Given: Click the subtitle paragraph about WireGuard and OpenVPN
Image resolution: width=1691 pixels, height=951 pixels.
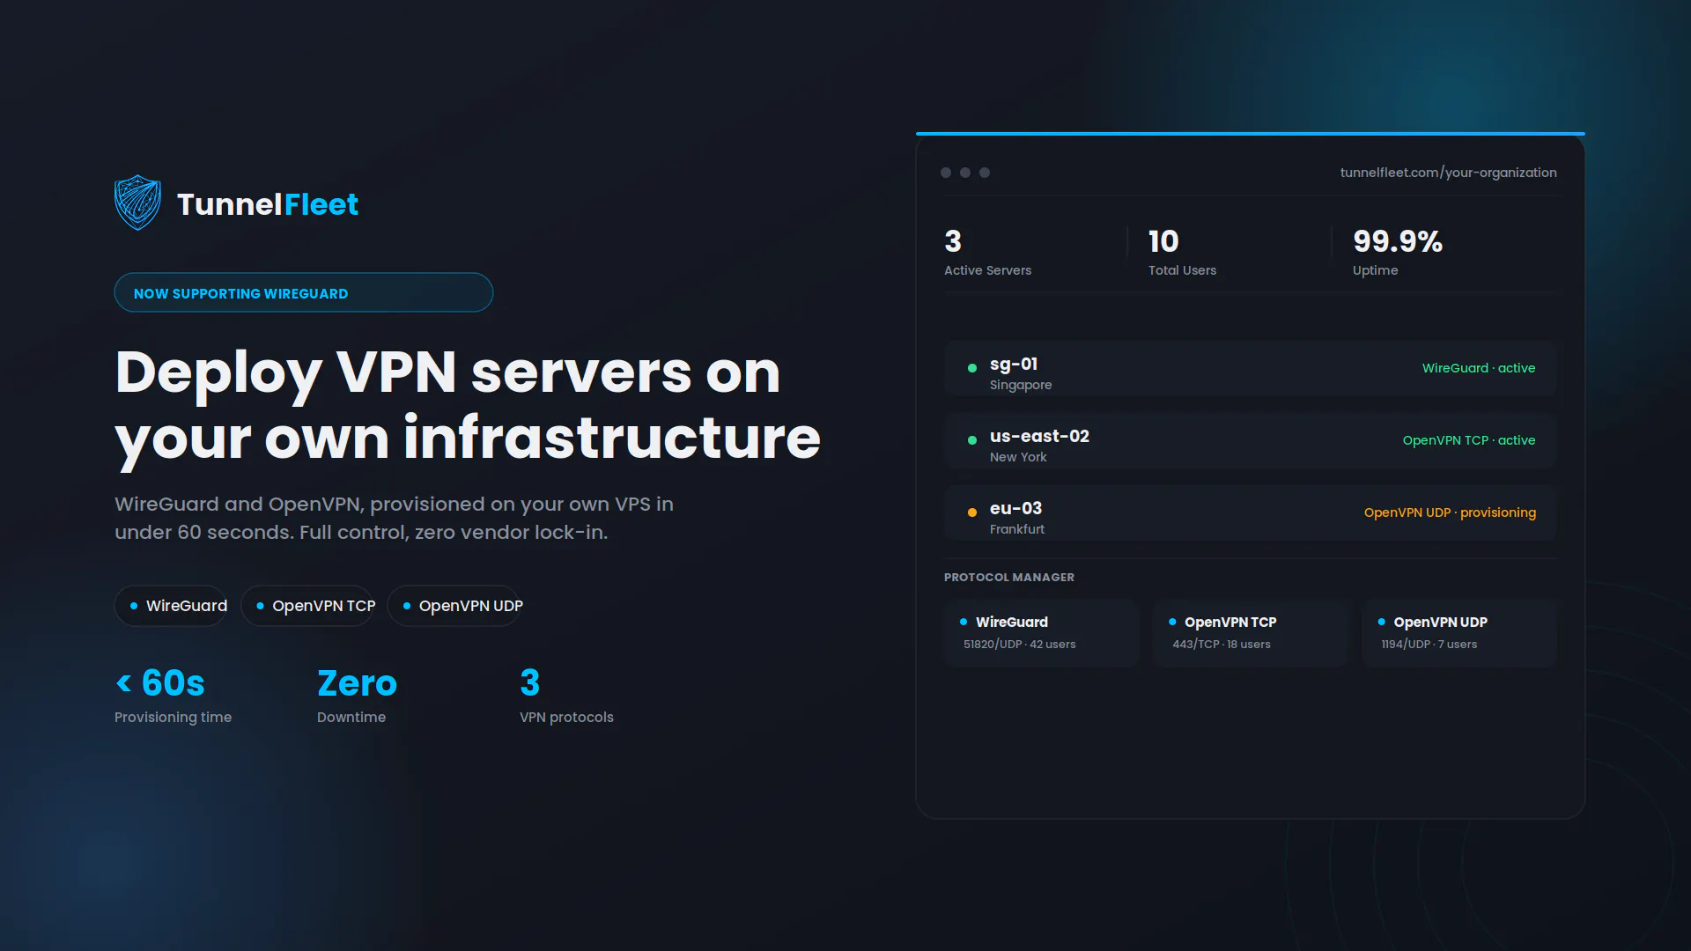Looking at the screenshot, I should 394,519.
